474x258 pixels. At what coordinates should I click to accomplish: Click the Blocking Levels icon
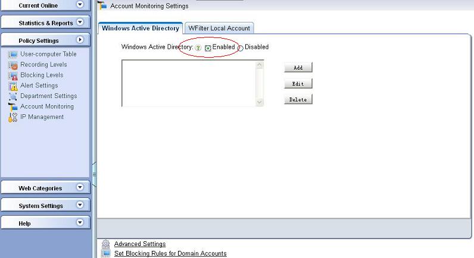click(x=13, y=75)
